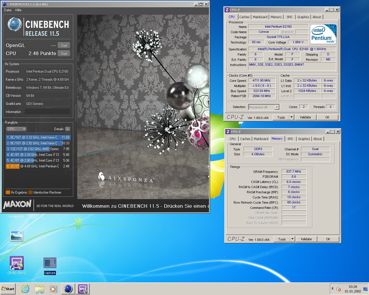This screenshot has width=369, height=295.
Task: Switch to Memory tab in upper CPU-Z window
Action: click(x=276, y=17)
